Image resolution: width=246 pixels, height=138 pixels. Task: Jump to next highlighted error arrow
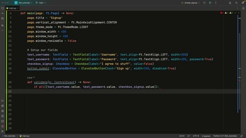click(x=239, y=13)
